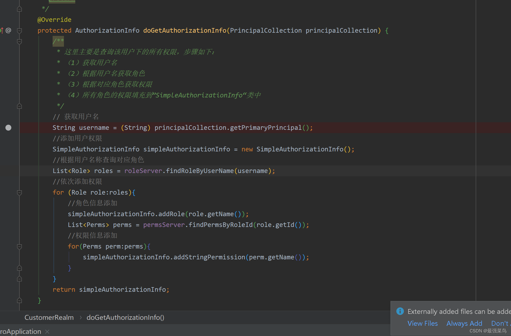Viewport: 511px width, 336px height.
Task: Collapse the for(Perms perm:perms) loop
Action: pos(19,246)
